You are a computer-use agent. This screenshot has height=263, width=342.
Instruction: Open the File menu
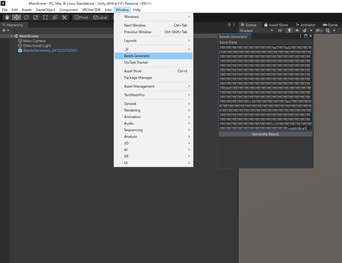(x=5, y=10)
